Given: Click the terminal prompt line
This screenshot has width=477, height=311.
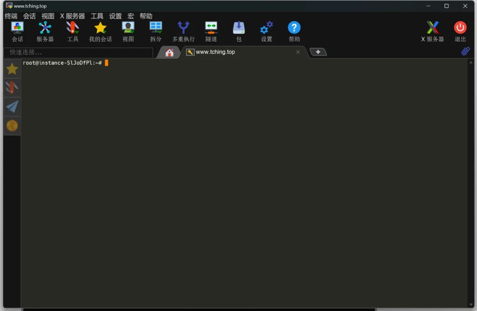Looking at the screenshot, I should [x=65, y=63].
